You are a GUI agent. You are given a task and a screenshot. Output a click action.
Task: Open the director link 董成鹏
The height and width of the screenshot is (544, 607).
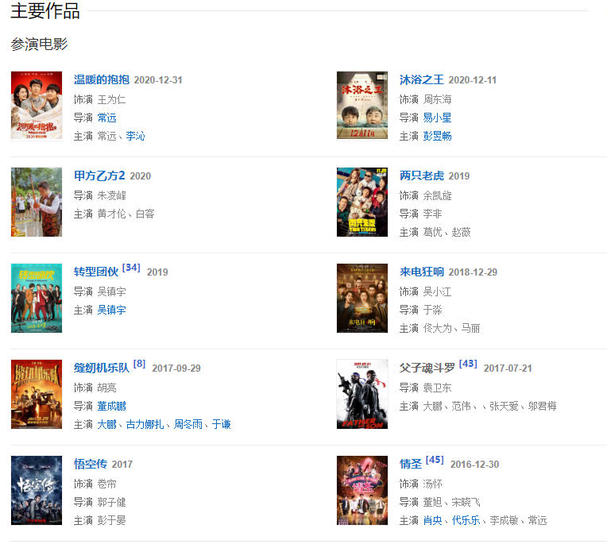point(111,406)
